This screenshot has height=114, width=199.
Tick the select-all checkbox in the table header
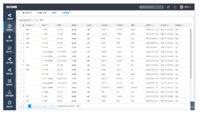(x=20, y=25)
